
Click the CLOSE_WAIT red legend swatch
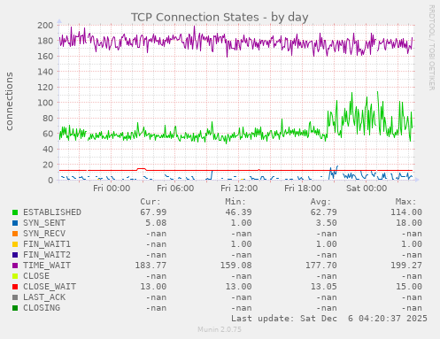(15, 287)
